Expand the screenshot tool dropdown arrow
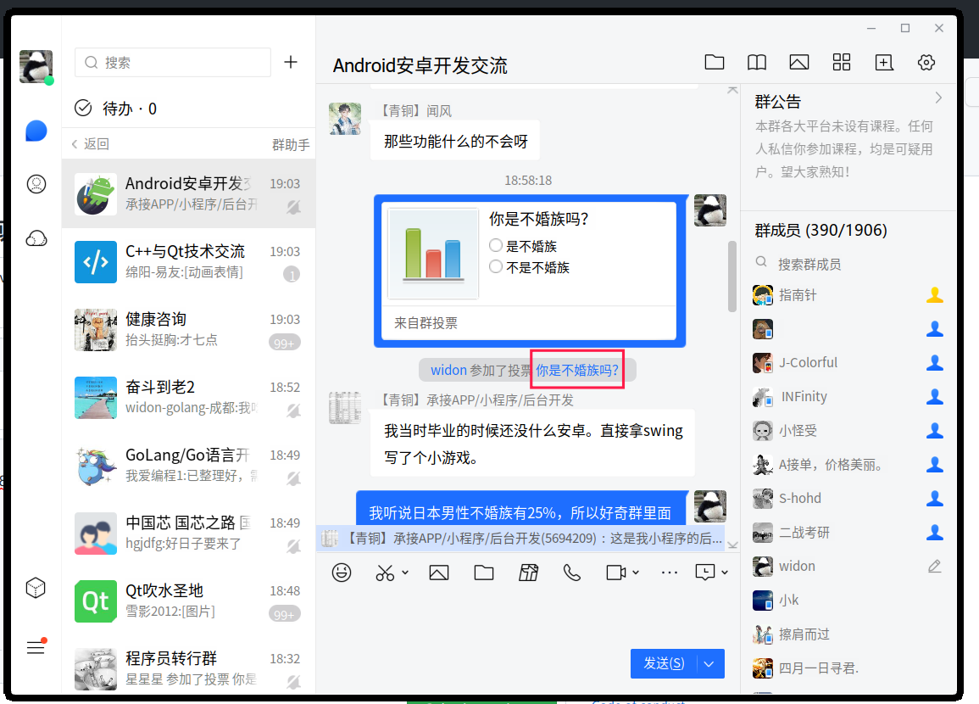Image resolution: width=979 pixels, height=704 pixels. pos(405,573)
